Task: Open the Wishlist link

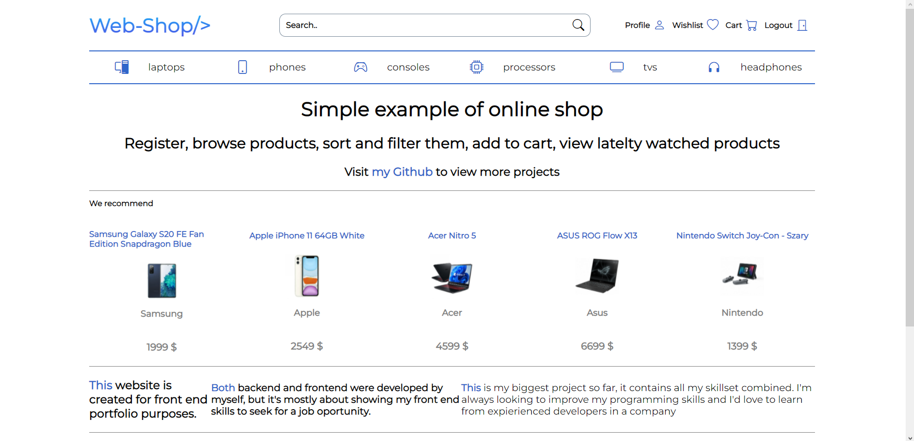Action: 687,25
